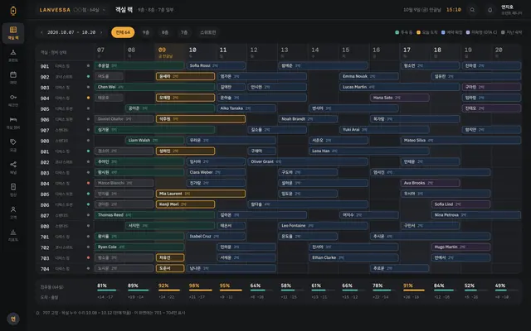Open the Nina Petrova booking bar

click(476, 215)
